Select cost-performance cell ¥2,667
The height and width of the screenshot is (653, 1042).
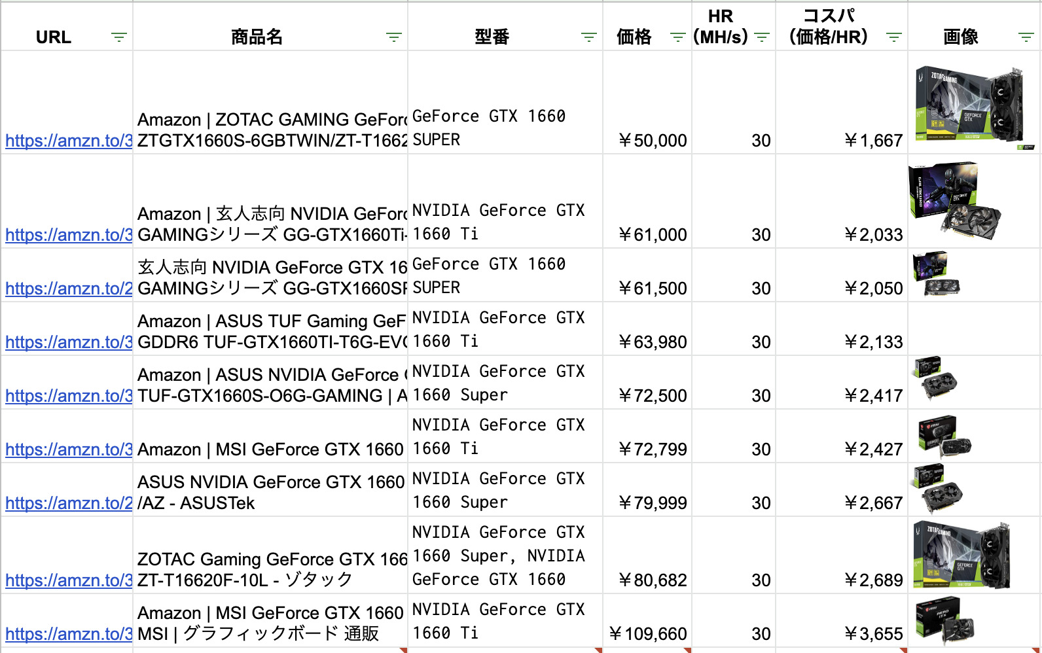coord(842,490)
